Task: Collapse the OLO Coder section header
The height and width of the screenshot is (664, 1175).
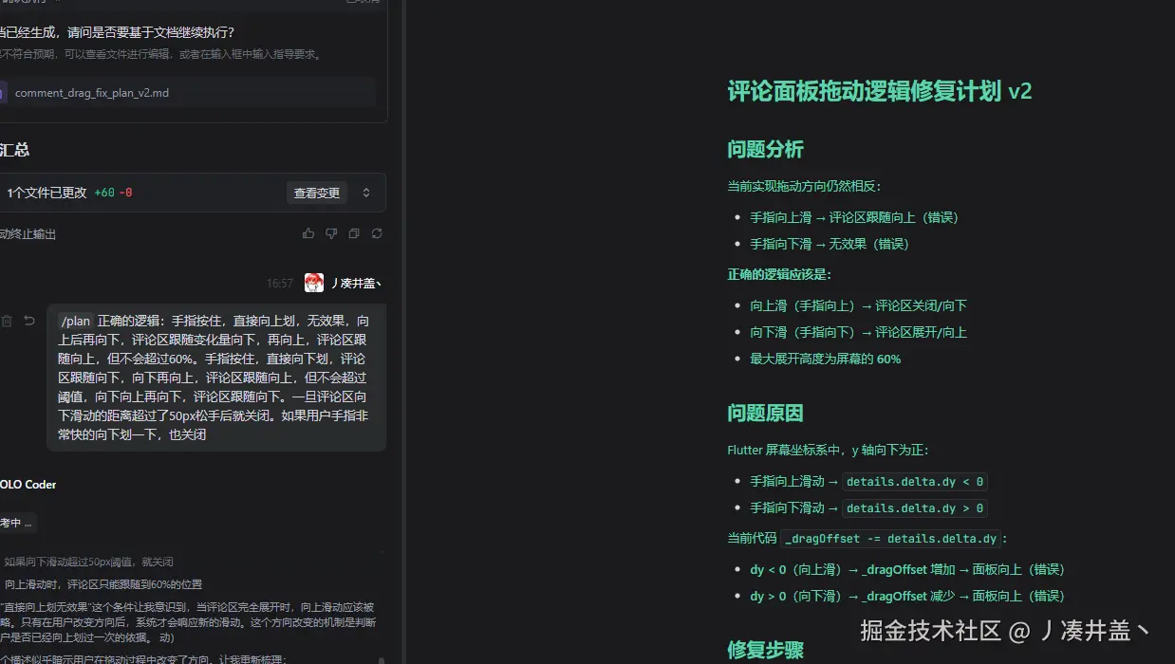Action: (x=27, y=484)
